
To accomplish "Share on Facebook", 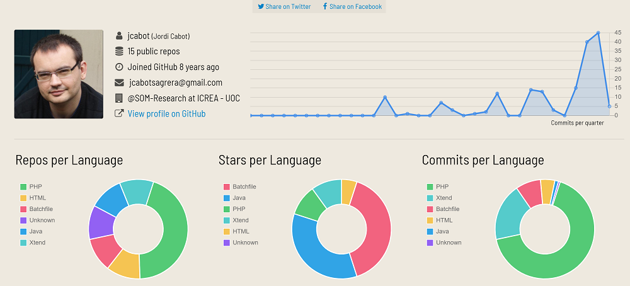I will 355,6.
